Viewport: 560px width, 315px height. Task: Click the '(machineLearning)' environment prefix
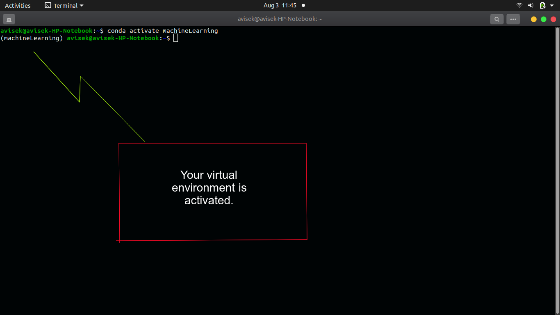(x=32, y=38)
